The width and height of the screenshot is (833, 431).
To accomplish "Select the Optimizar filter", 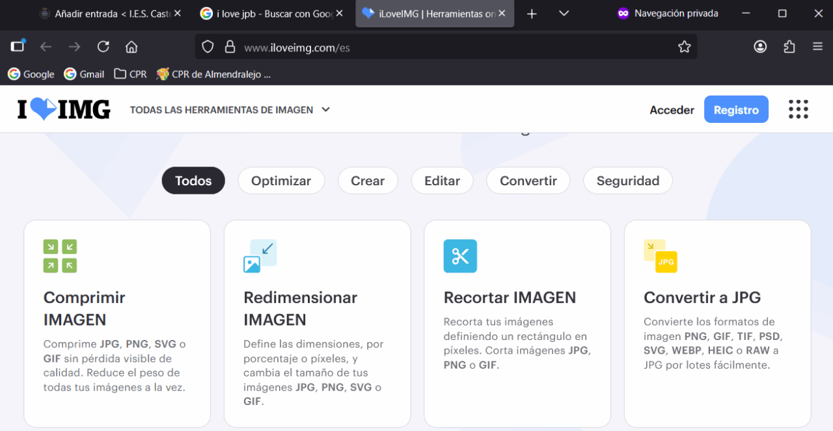I will tap(280, 181).
